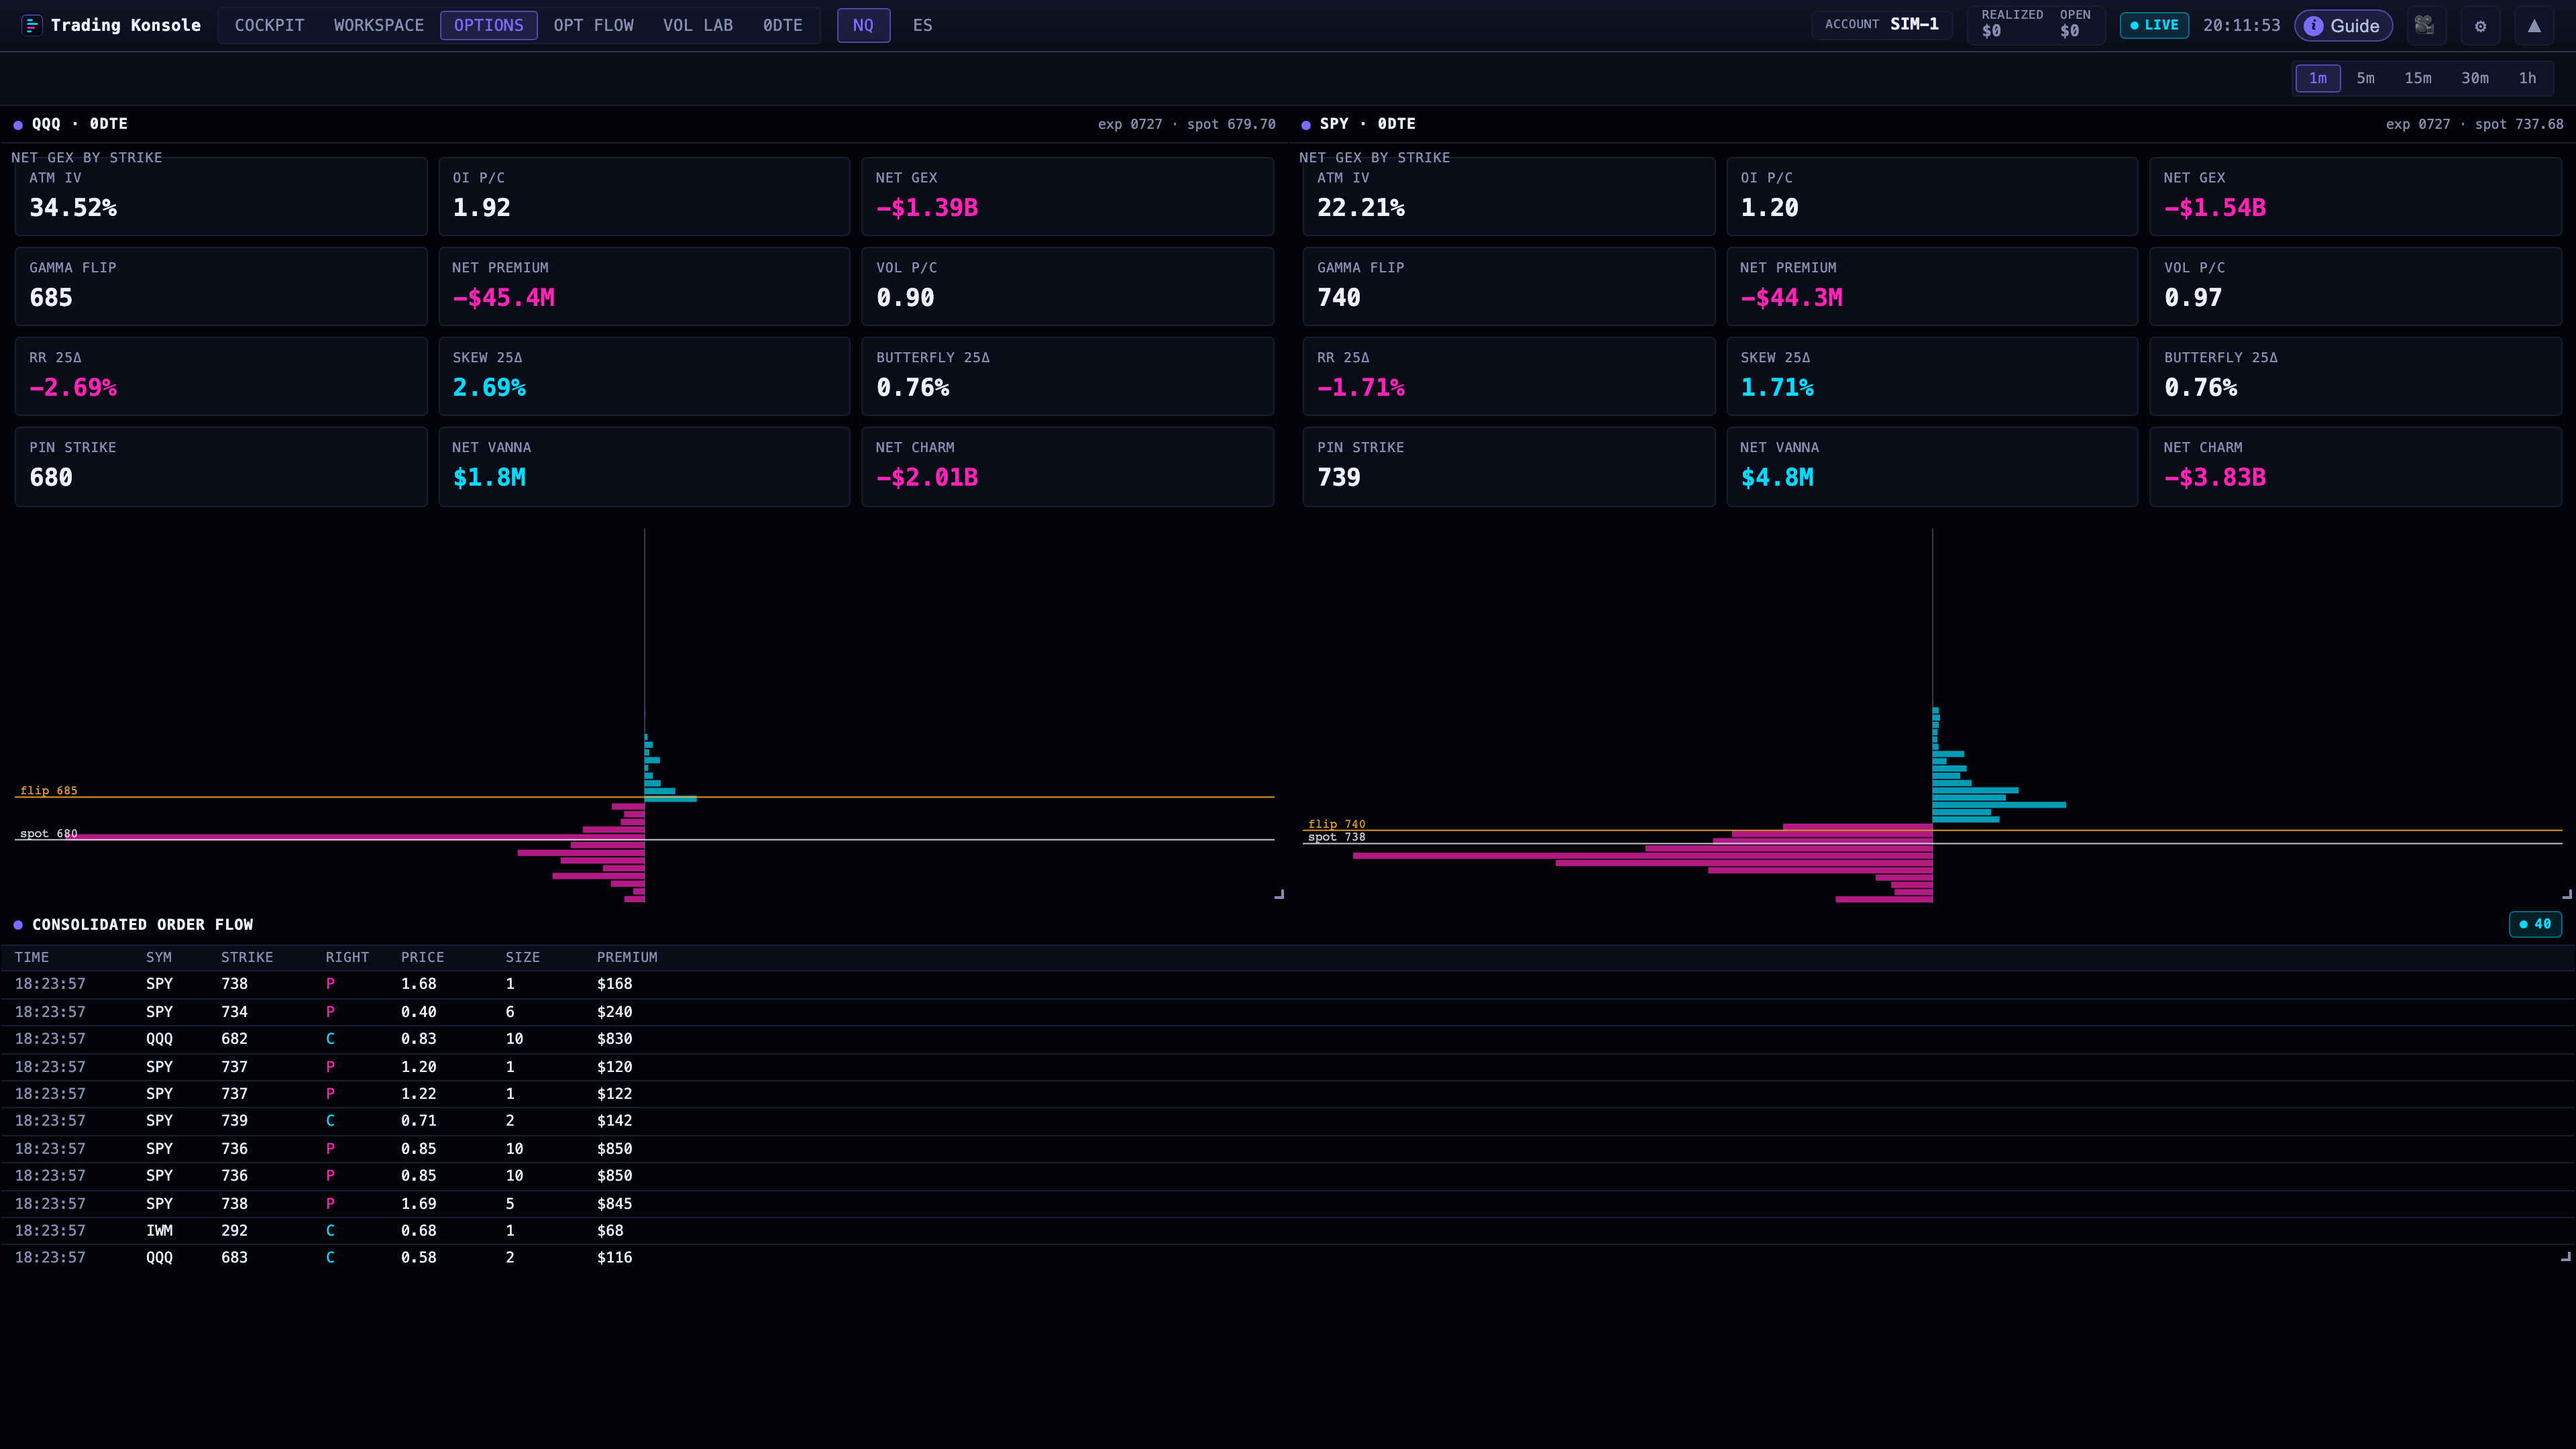Select the 1m timeframe
The image size is (2576, 1449).
(x=2318, y=78)
